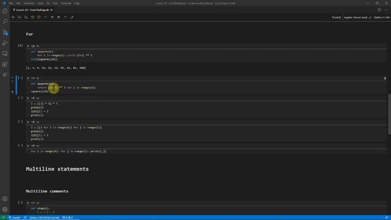The height and width of the screenshot is (220, 391).
Task: Open the Manage settings gear
Action: point(5,210)
